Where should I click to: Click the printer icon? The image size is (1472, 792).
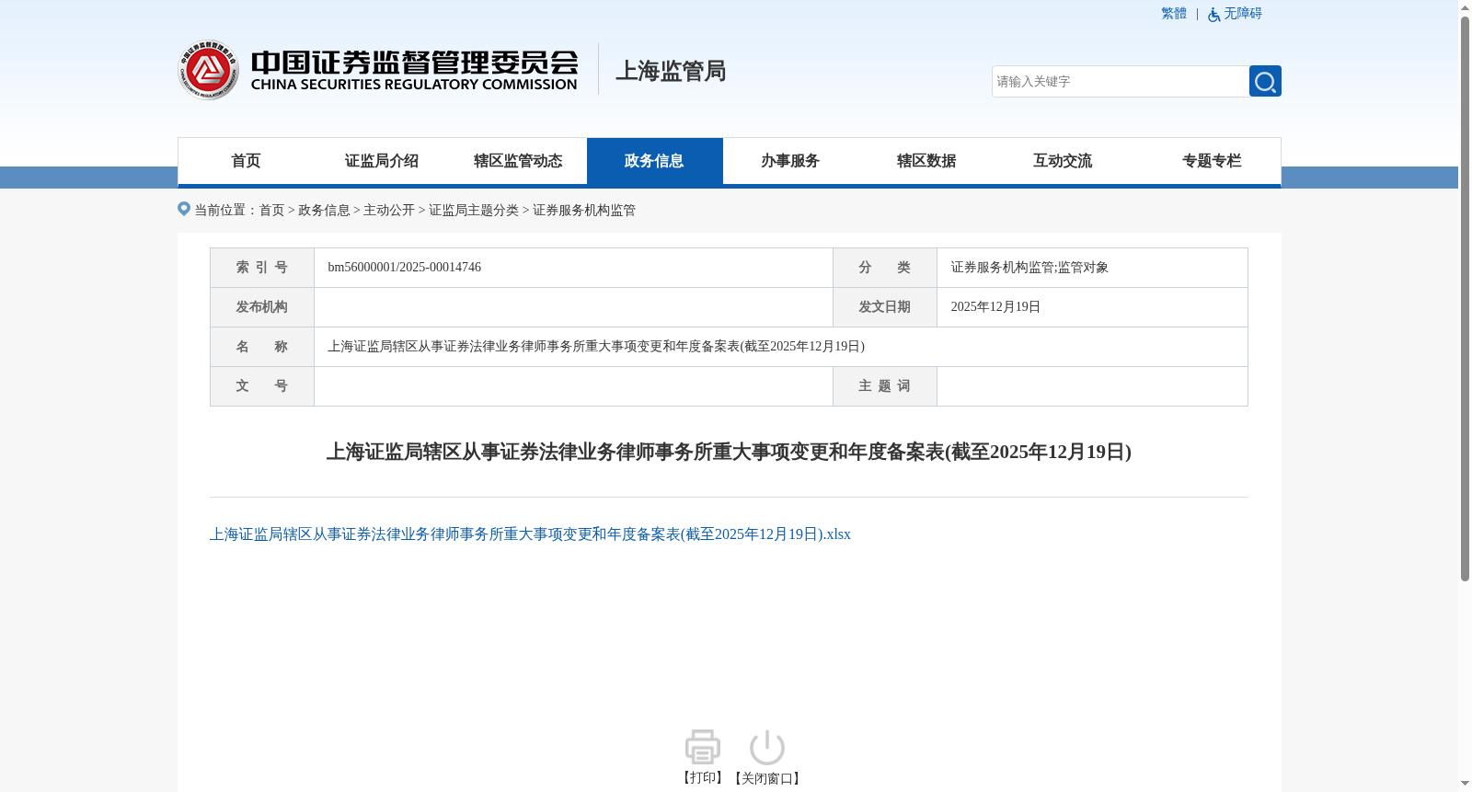click(x=703, y=747)
